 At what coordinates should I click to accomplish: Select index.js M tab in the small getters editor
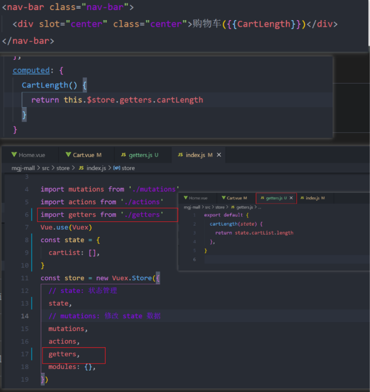click(x=312, y=198)
